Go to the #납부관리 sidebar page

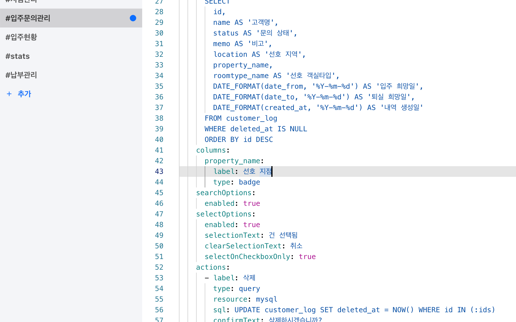tap(21, 75)
